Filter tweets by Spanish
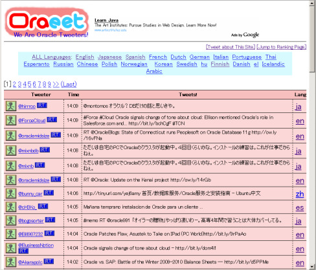 (x=135, y=57)
